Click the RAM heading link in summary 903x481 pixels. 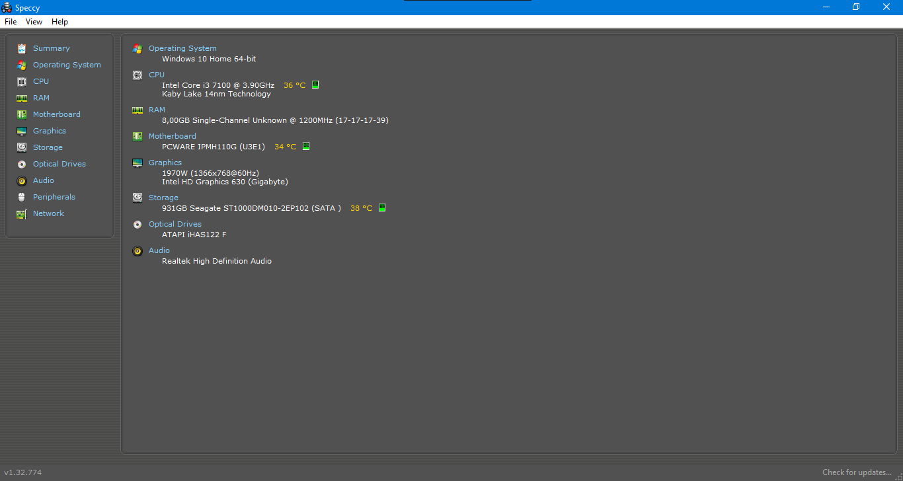click(157, 110)
